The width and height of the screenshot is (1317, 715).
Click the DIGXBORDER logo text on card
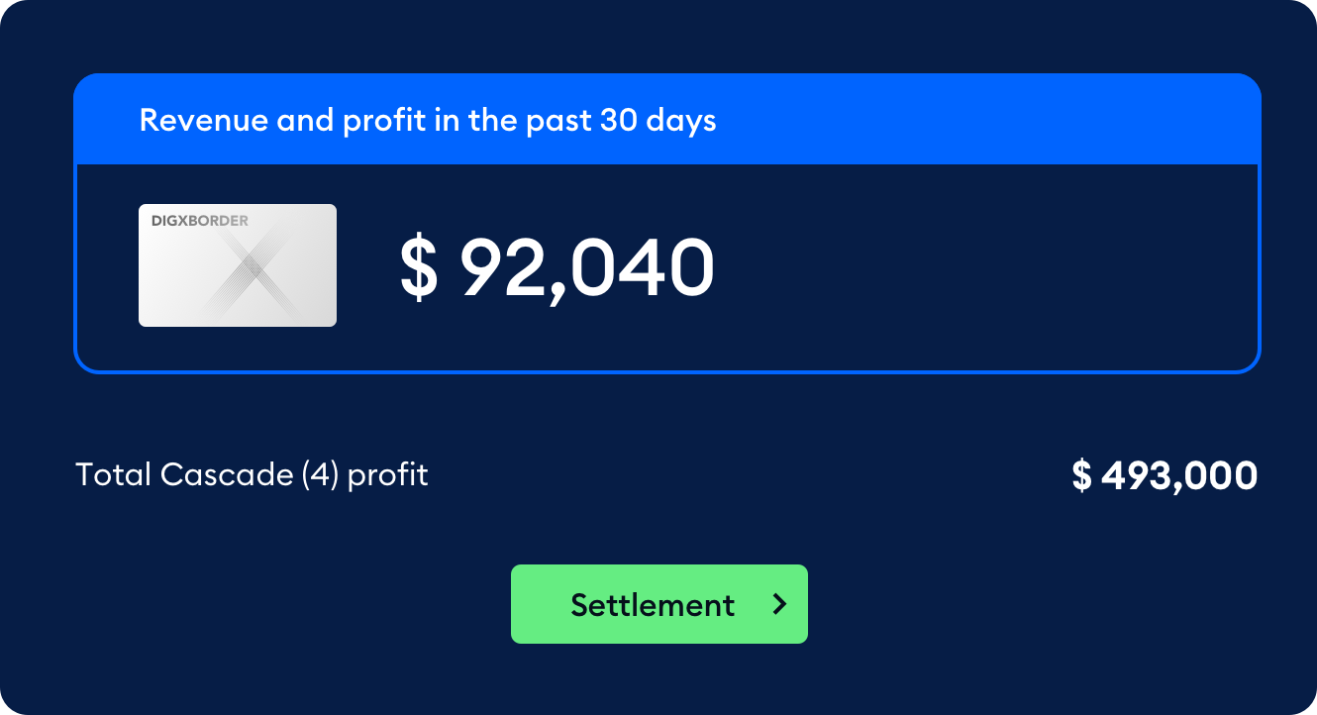(x=200, y=221)
